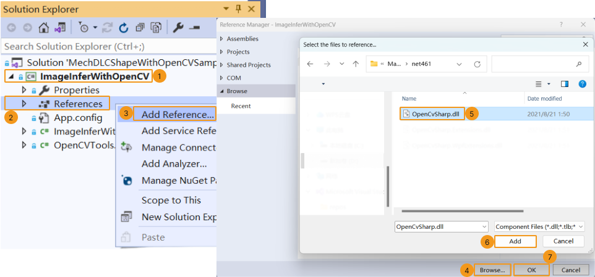Image resolution: width=595 pixels, height=277 pixels.
Task: Click the Home icon in Solution Explorer toolbar
Action: pyautogui.click(x=43, y=28)
